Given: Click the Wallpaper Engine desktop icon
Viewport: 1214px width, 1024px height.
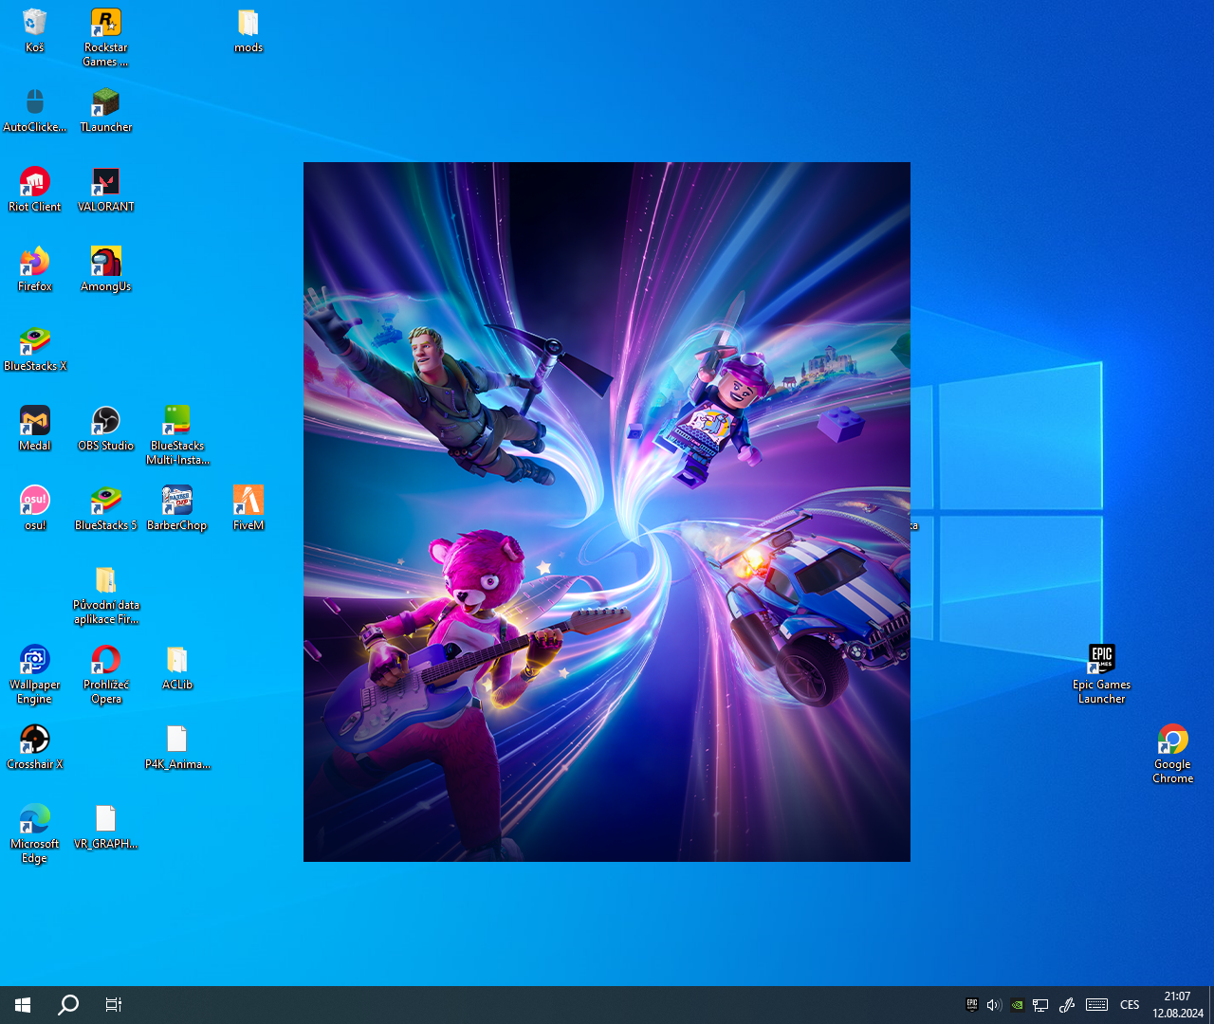Looking at the screenshot, I should point(35,660).
